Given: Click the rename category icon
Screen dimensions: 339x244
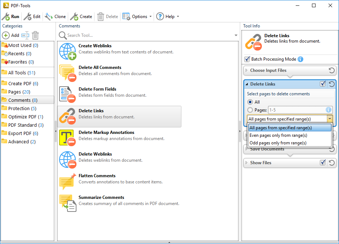Looking at the screenshot, I should (25, 35).
